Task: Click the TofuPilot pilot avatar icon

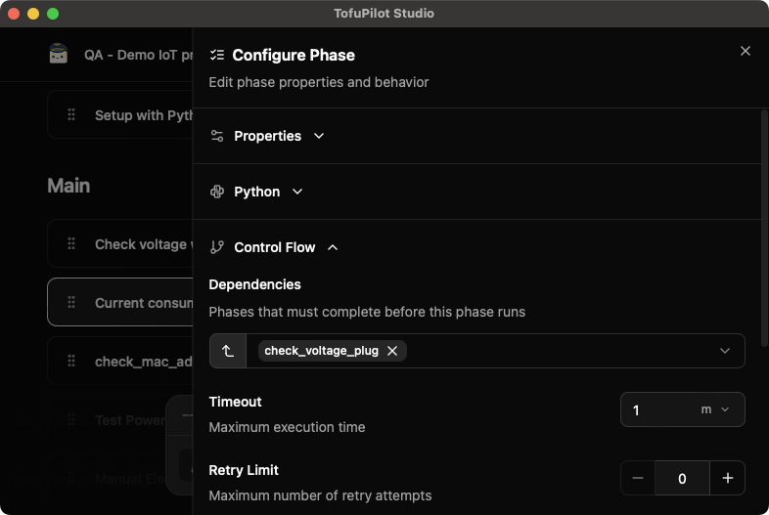Action: coord(59,54)
